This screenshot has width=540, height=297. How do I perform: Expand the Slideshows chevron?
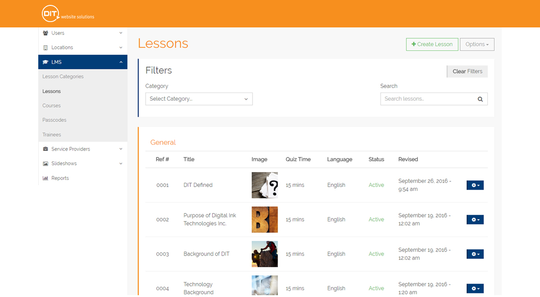121,164
